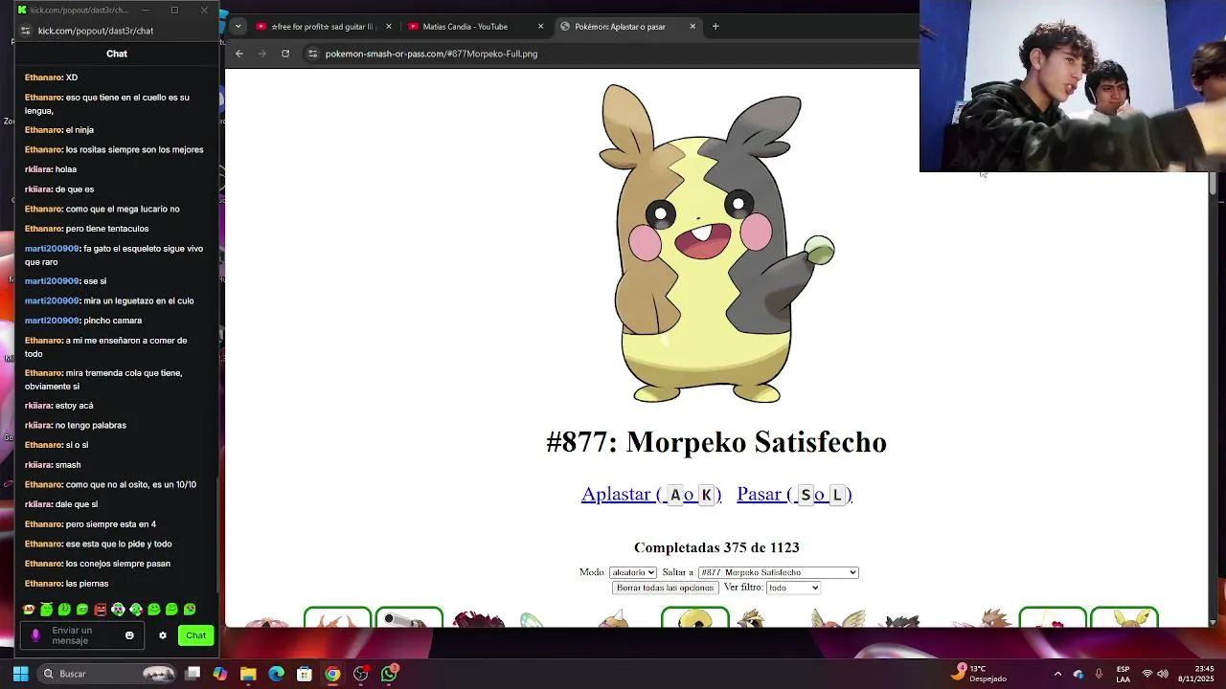This screenshot has height=689, width=1226.
Task: Click the Morpeko Satisfecho image
Action: tap(716, 244)
